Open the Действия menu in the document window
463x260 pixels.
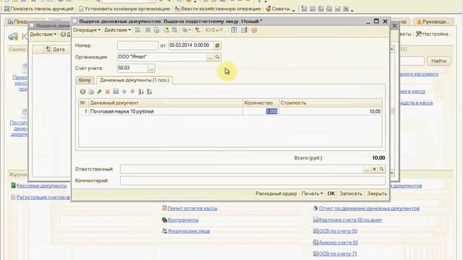tap(117, 30)
